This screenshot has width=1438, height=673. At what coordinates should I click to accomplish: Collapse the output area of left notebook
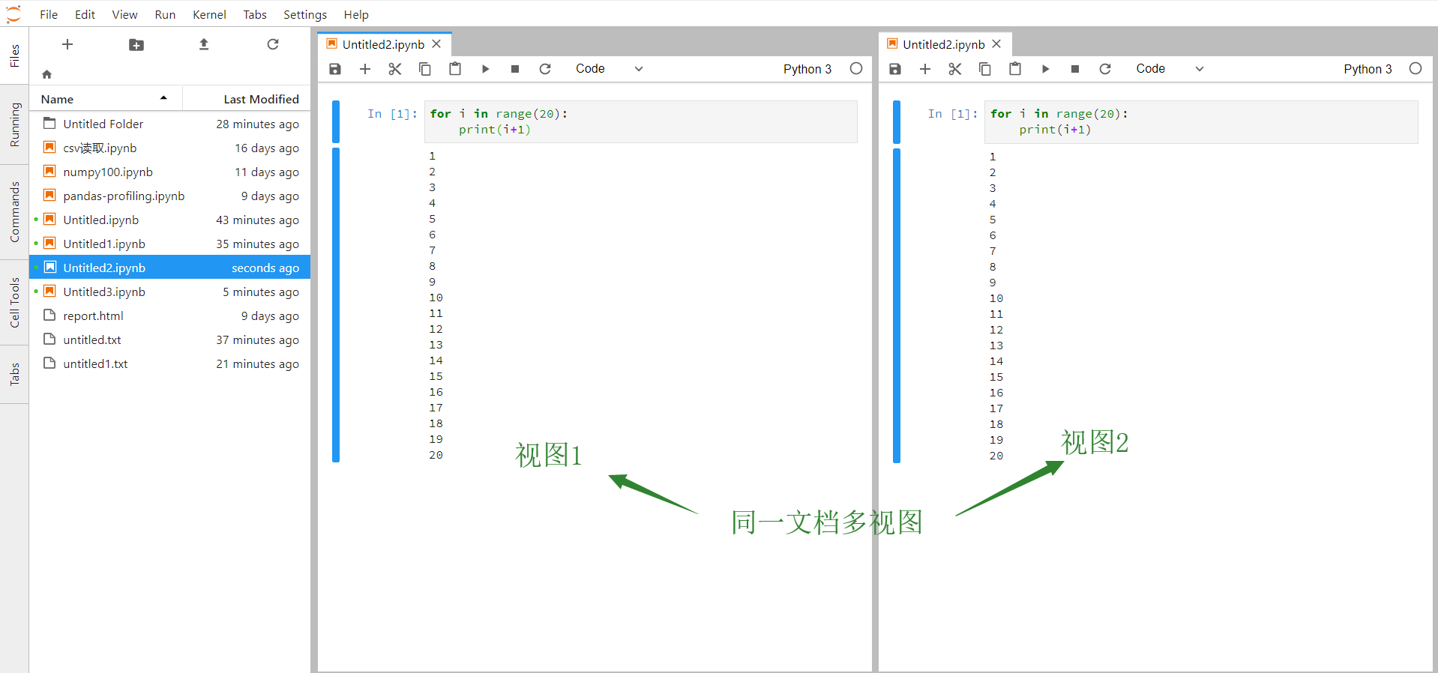click(x=336, y=305)
